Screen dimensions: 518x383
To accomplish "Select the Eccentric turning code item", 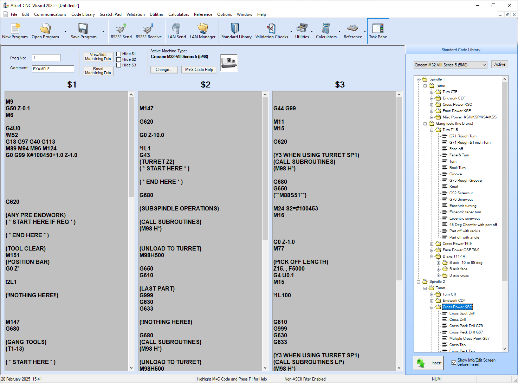I will pos(463,206).
